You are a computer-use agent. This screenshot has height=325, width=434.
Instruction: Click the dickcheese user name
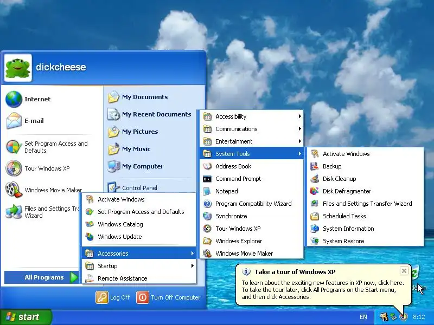pos(61,67)
